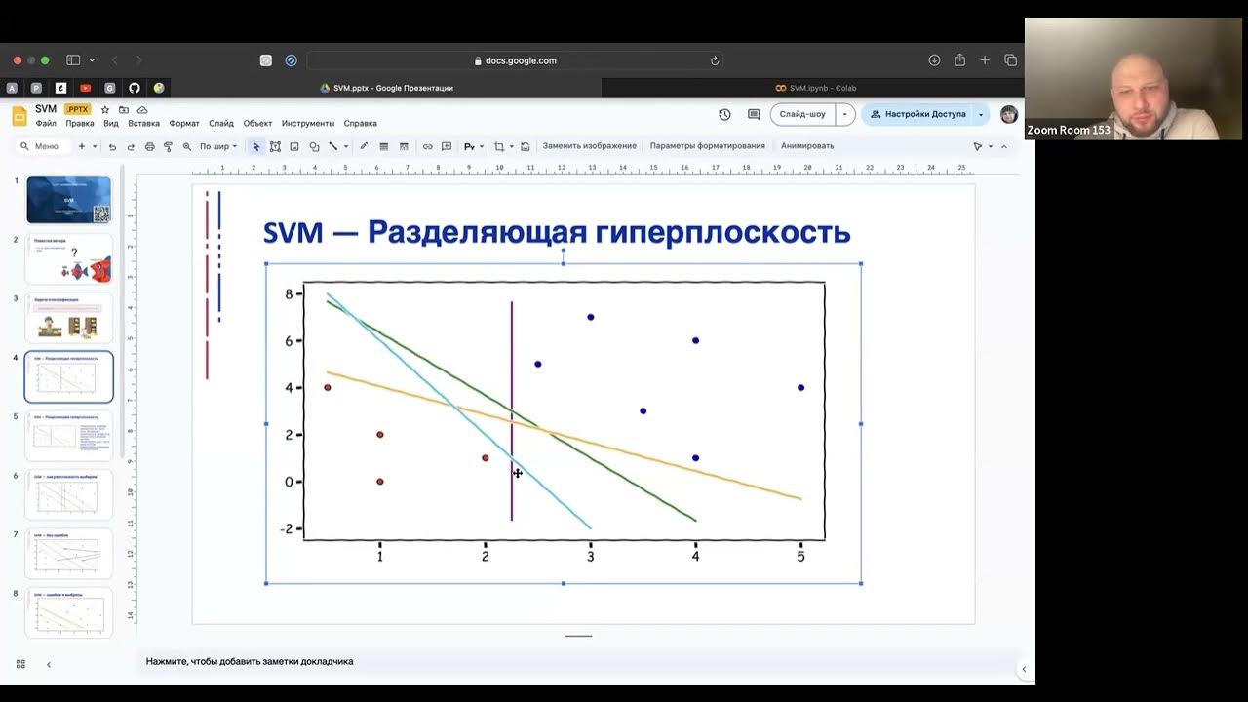Expand the crop mask dropdown arrow
Viewport: 1248px width, 702px height.
click(511, 146)
